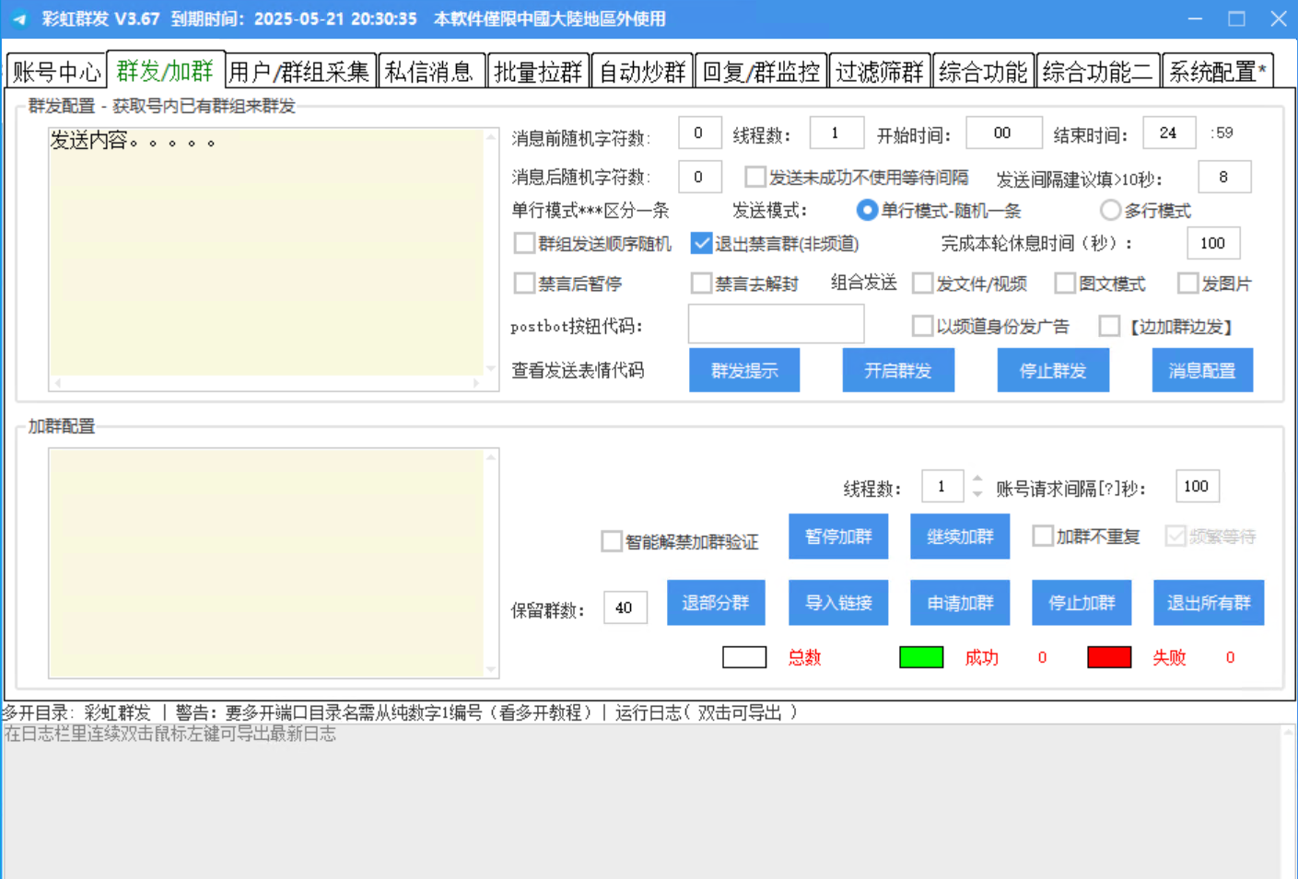Switch to 私信消息 tab
Image resolution: width=1298 pixels, height=879 pixels.
[429, 72]
